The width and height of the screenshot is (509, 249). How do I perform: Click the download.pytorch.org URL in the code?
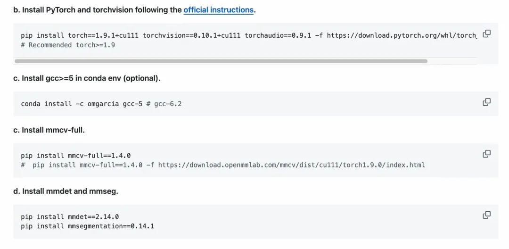pyautogui.click(x=402, y=35)
